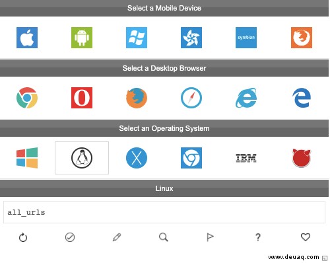The image size is (330, 263).
Task: Click the heart favorite icon
Action: [x=306, y=237]
